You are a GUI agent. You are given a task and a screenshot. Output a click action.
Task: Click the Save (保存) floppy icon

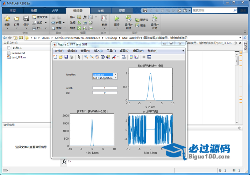(x=26, y=18)
